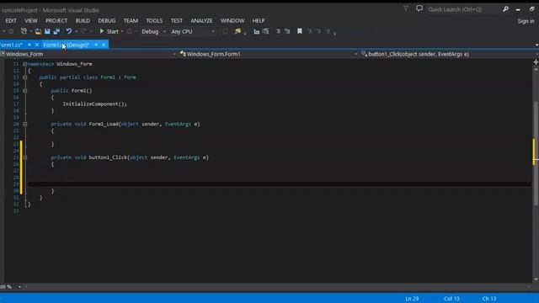Click the vertical scrollbar thumb
This screenshot has height=303, width=539.
(536, 154)
